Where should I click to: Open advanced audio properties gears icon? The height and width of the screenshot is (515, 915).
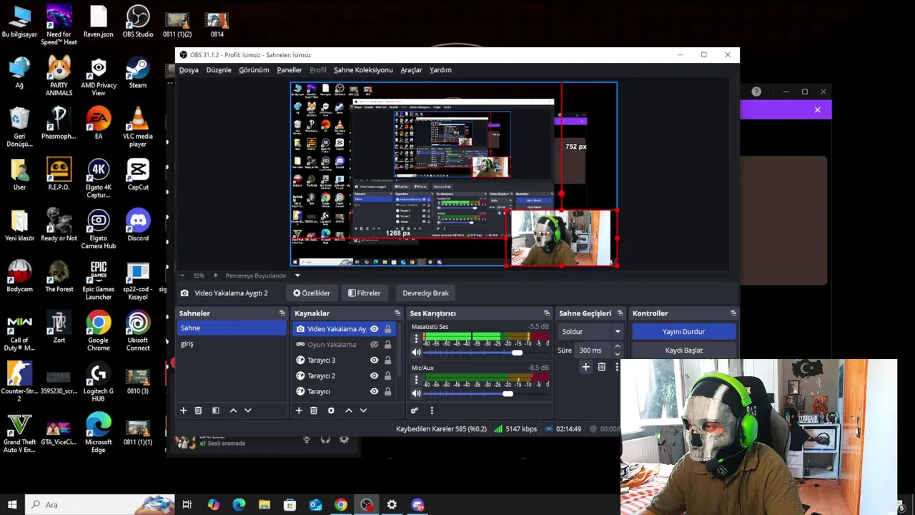[414, 411]
